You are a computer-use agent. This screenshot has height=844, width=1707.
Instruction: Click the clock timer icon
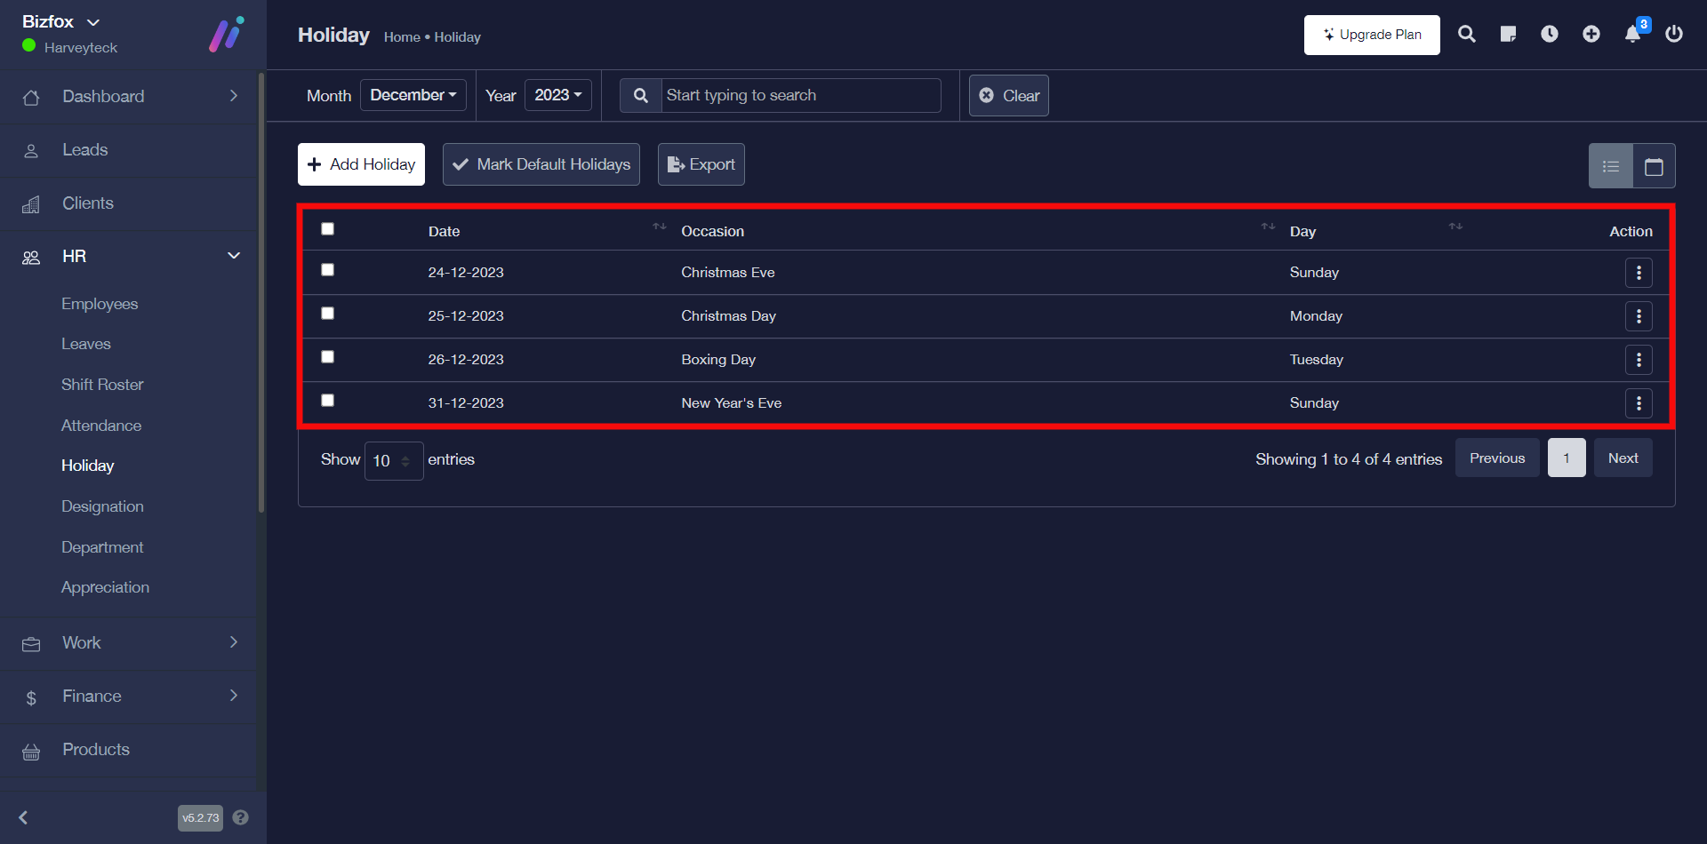pos(1550,35)
